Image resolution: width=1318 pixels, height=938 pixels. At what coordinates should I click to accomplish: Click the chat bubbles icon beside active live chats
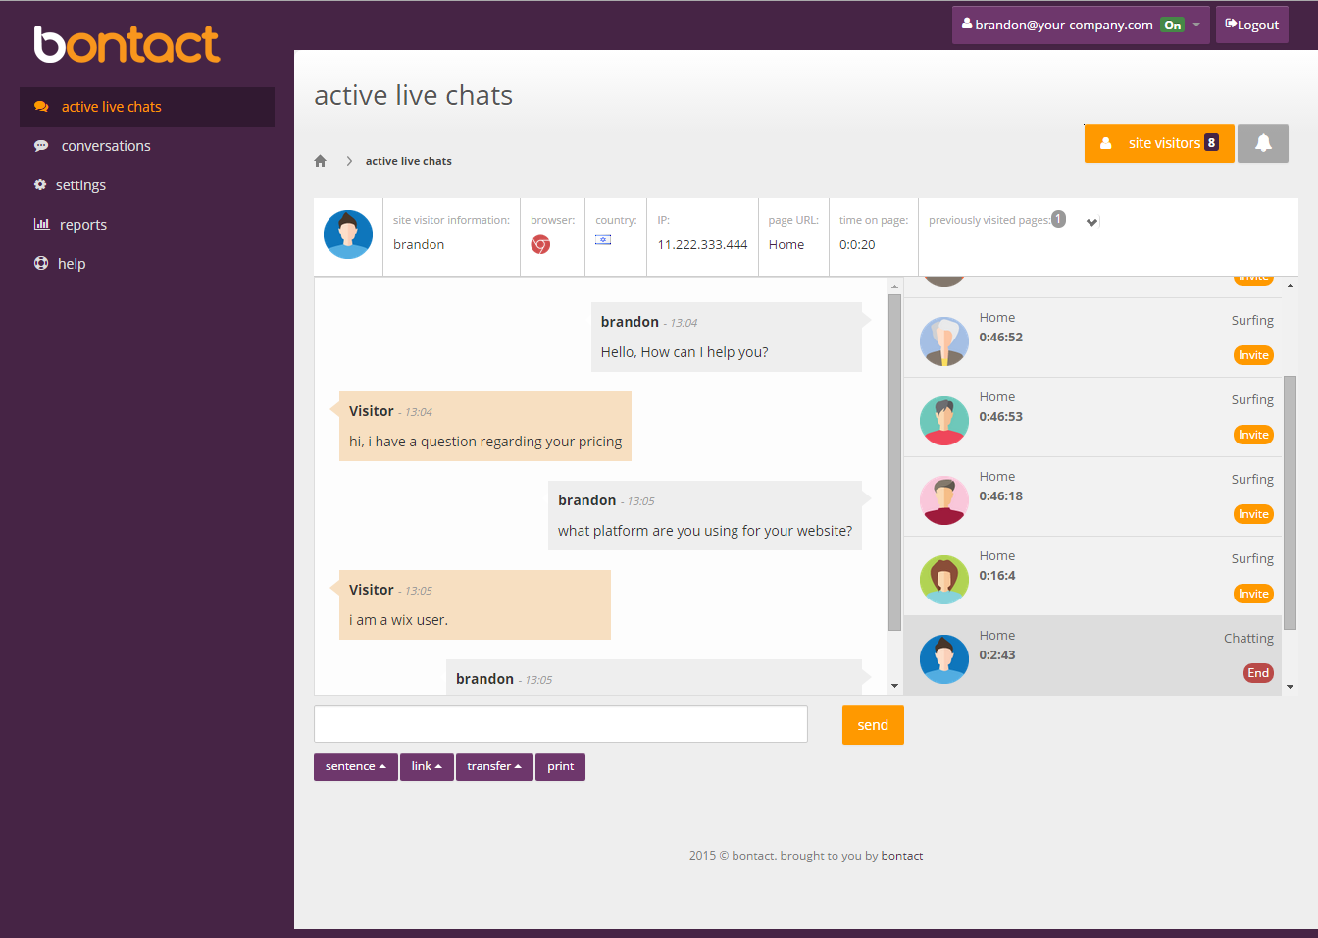click(x=41, y=107)
